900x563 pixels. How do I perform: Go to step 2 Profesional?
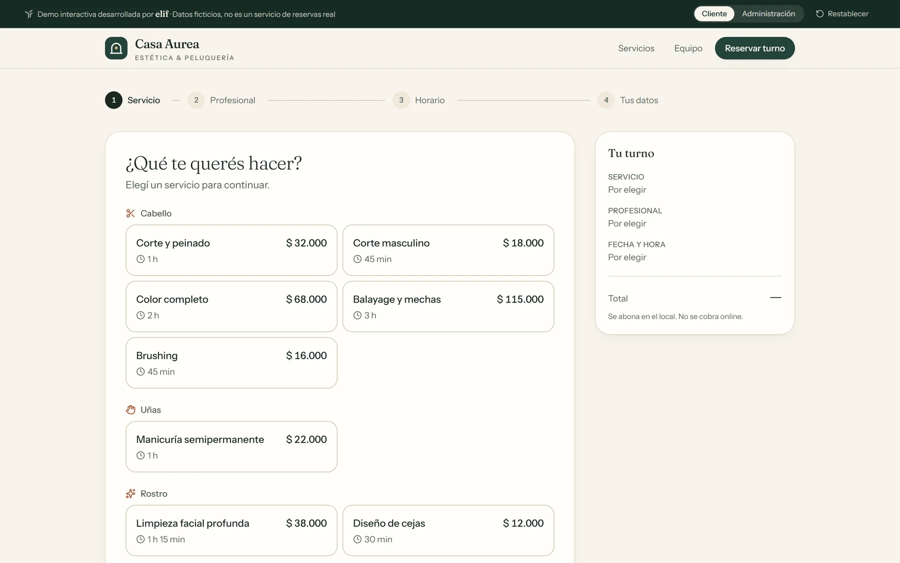click(x=221, y=100)
